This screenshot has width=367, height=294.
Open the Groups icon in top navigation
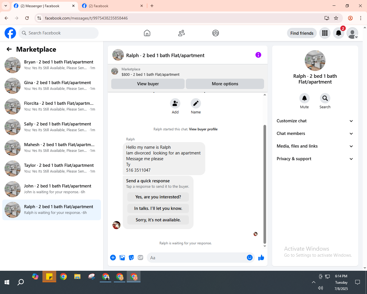(216, 33)
